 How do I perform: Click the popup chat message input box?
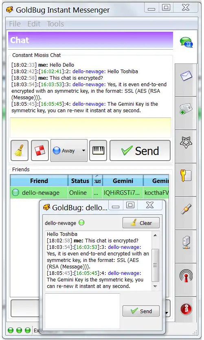(x=82, y=311)
